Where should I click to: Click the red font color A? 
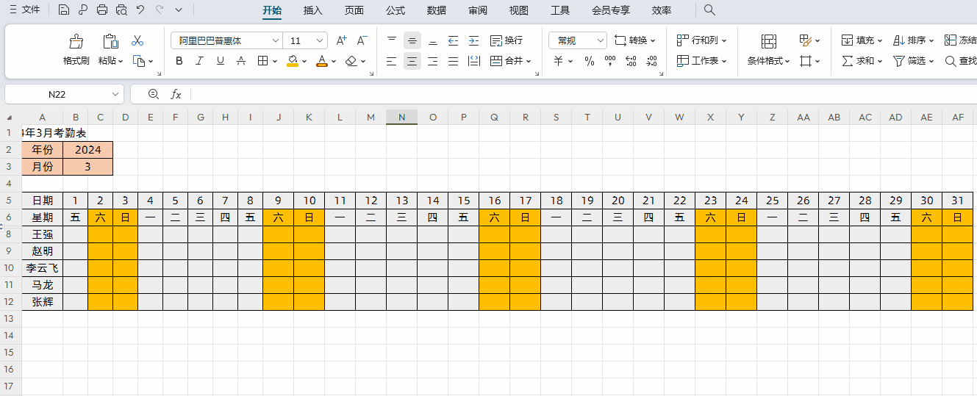[x=321, y=61]
